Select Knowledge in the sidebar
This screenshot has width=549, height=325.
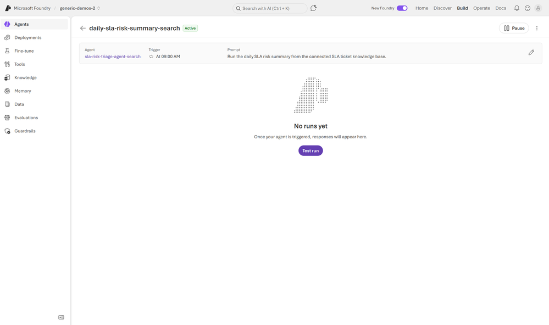[34, 77]
